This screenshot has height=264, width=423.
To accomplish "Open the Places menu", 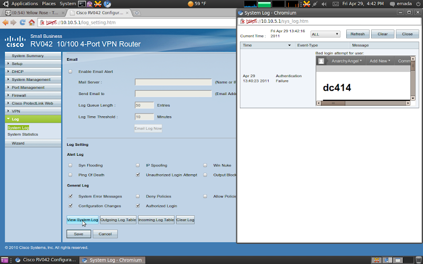I will click(x=49, y=4).
